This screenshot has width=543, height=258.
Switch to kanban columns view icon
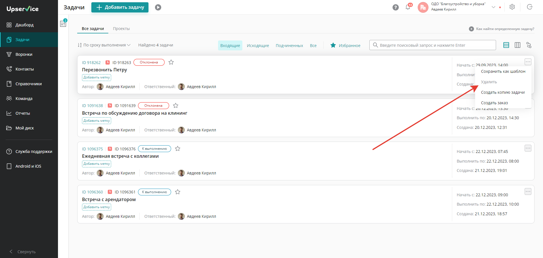pyautogui.click(x=518, y=45)
